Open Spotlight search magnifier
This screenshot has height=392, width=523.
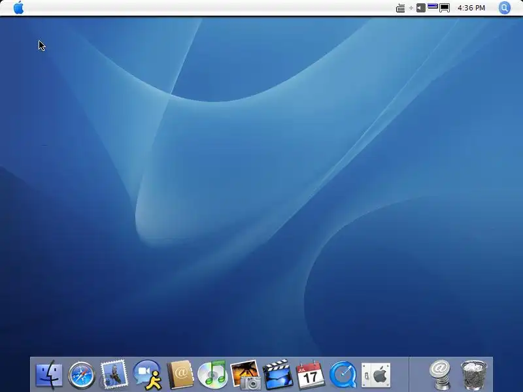click(x=504, y=8)
